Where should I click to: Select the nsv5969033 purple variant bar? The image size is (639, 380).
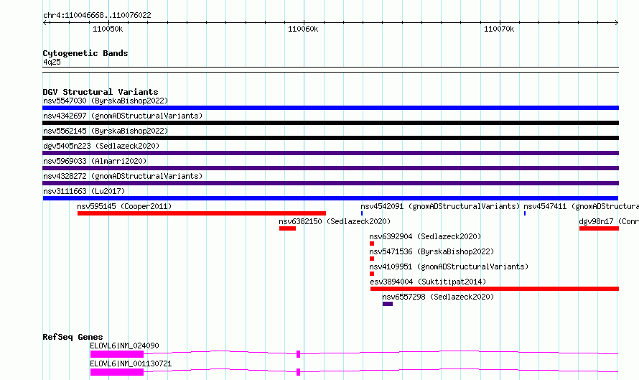[330, 168]
